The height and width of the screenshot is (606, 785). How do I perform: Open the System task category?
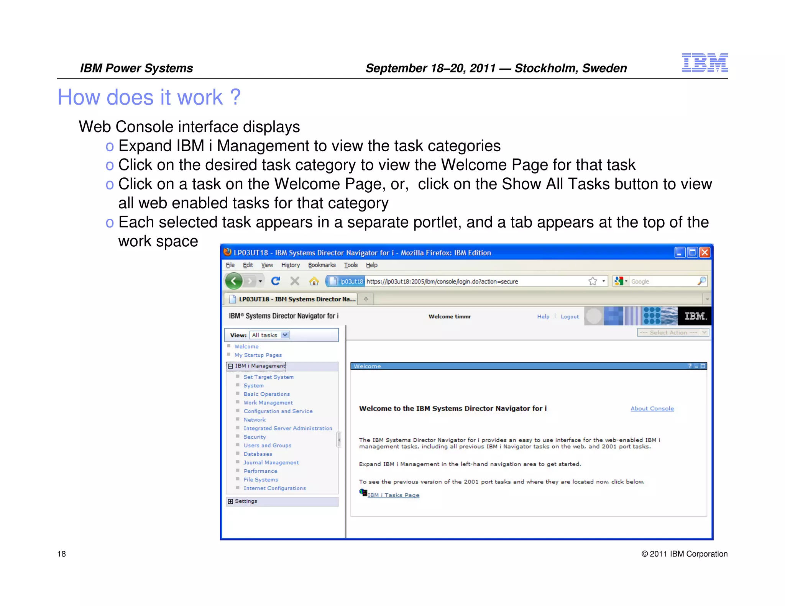pos(253,385)
